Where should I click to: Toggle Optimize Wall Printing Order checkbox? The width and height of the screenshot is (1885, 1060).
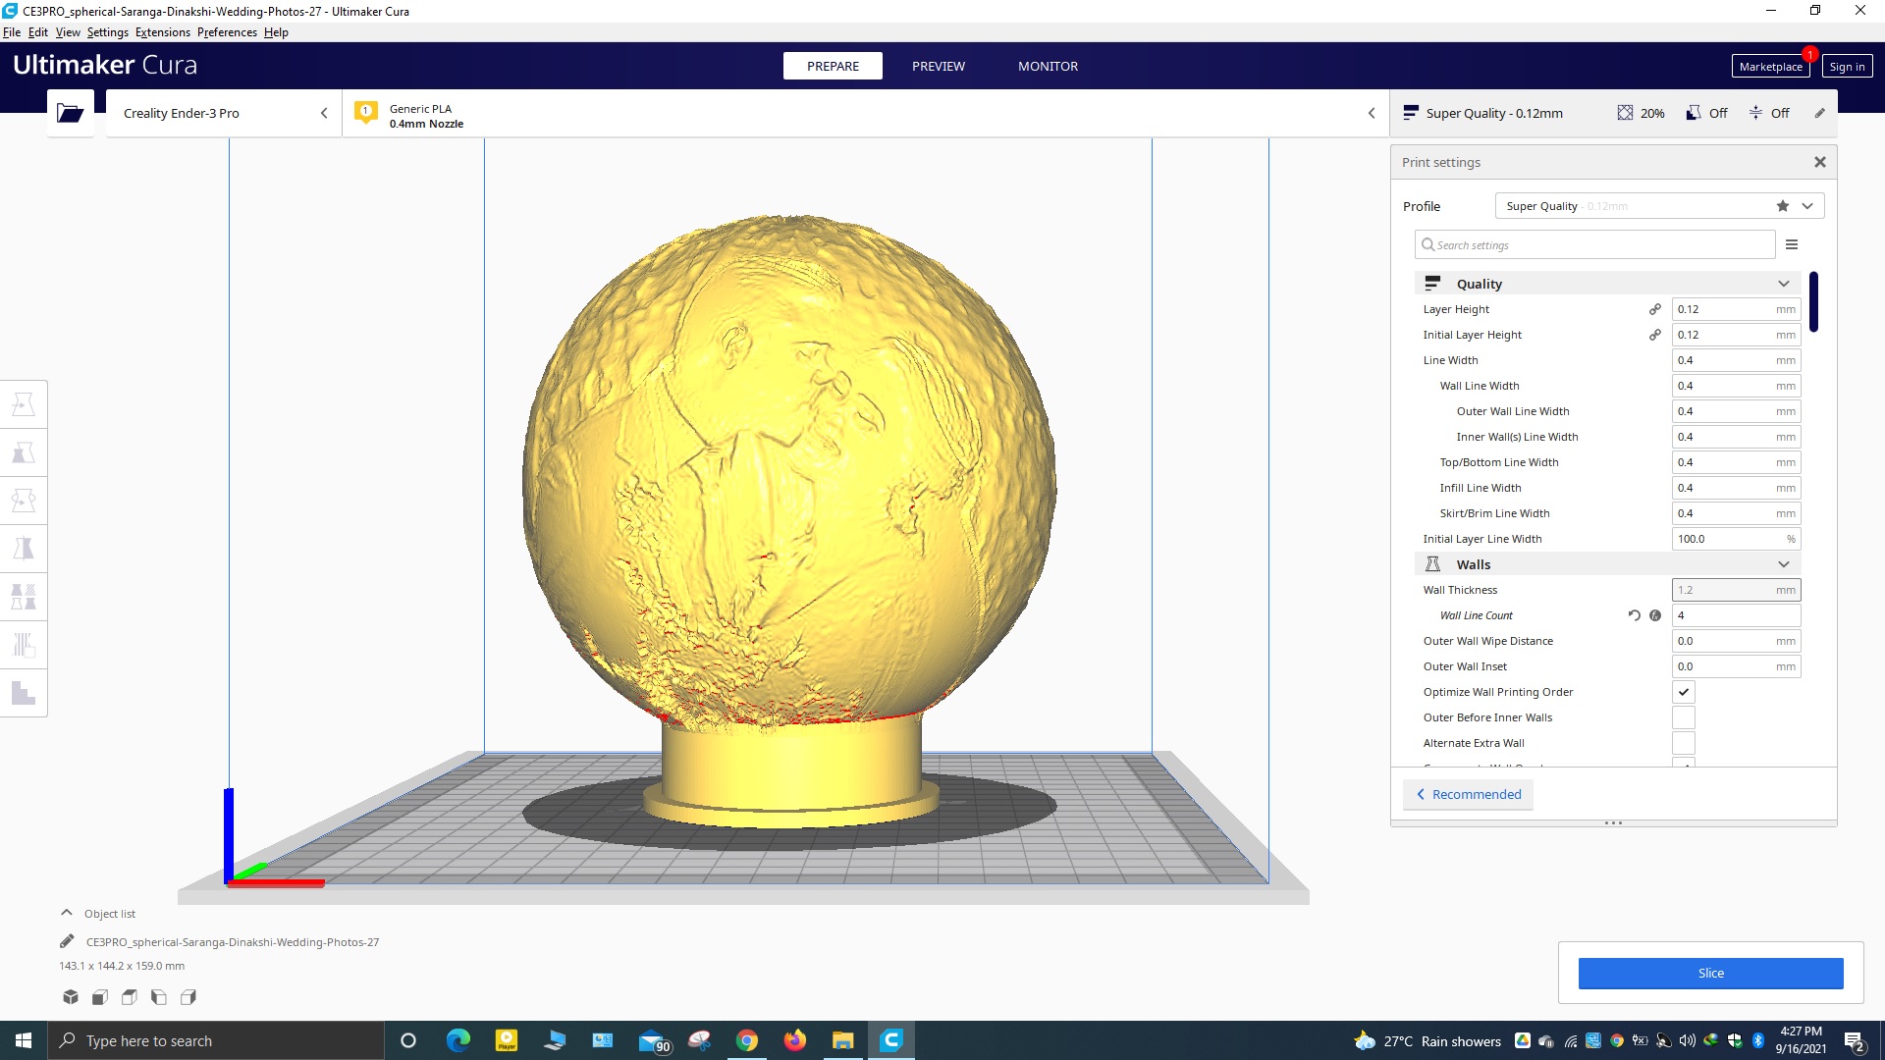1684,692
